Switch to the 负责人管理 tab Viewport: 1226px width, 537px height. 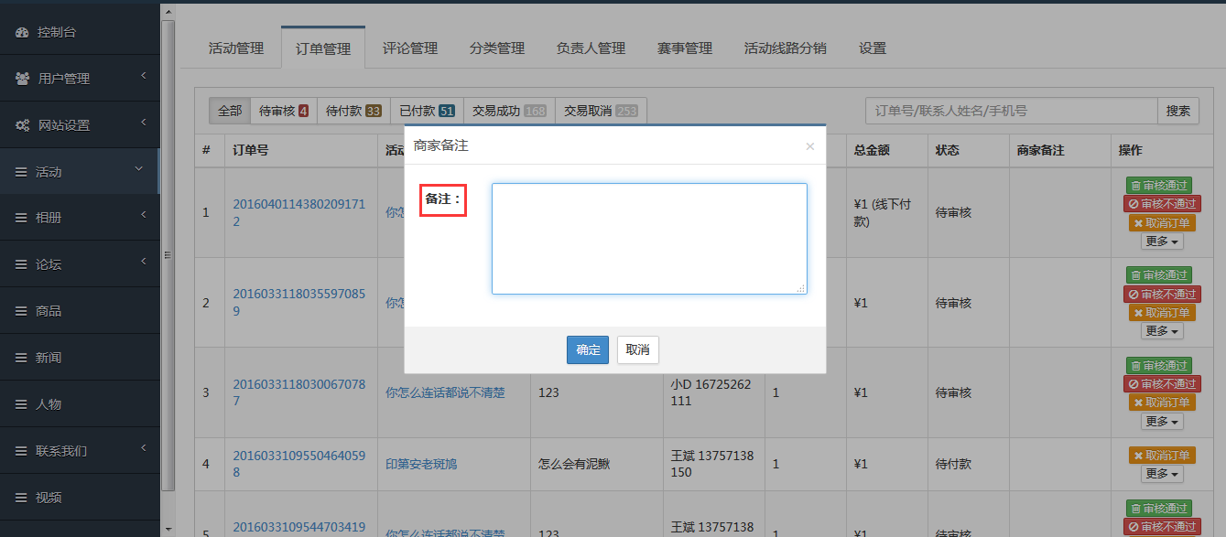point(591,48)
